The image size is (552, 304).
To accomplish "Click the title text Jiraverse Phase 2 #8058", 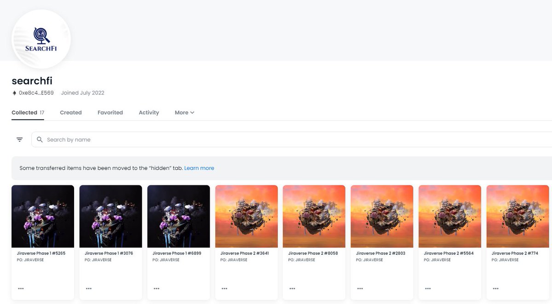I will (313, 253).
